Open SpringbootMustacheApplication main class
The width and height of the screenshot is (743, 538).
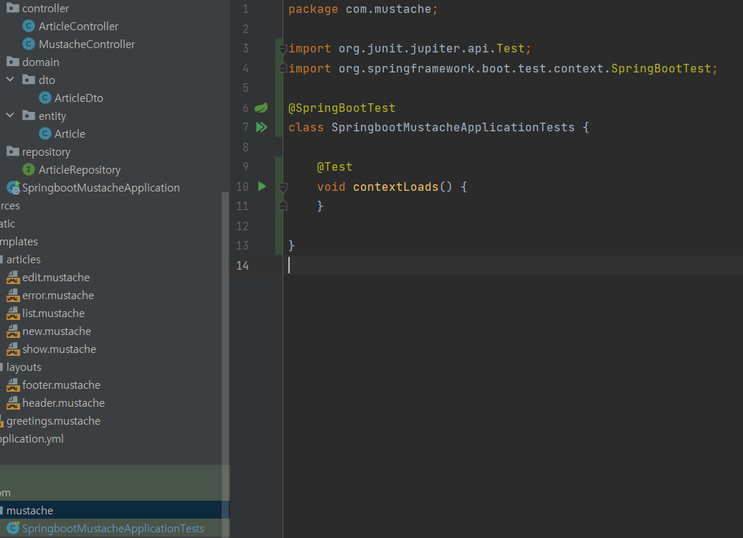click(101, 188)
